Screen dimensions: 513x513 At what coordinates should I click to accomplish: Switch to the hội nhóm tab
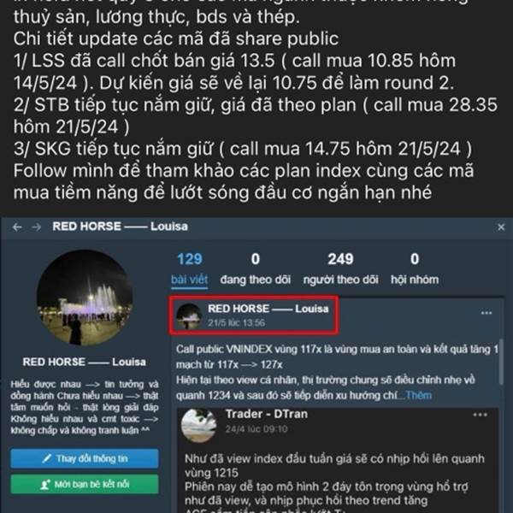(x=415, y=268)
